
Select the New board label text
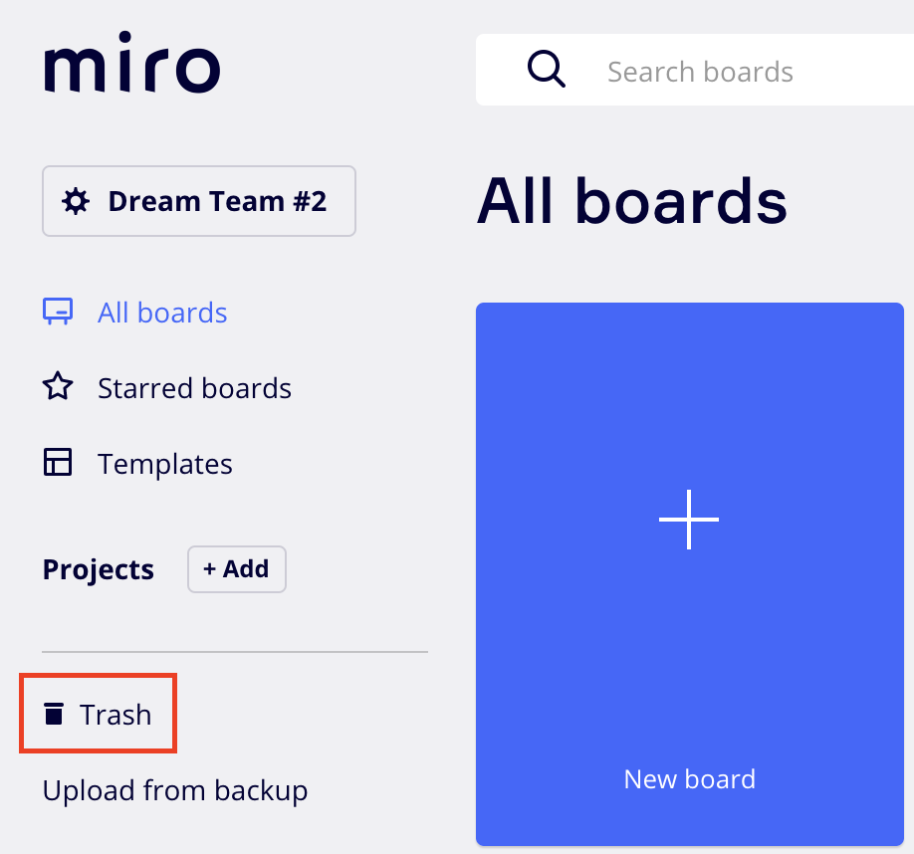689,778
